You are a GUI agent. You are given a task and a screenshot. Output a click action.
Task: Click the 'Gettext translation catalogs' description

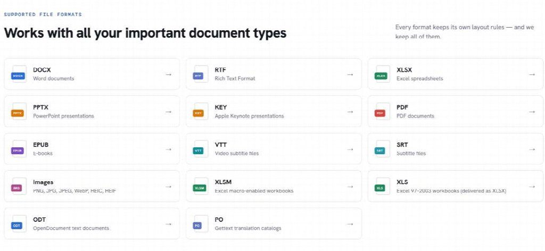click(x=248, y=229)
